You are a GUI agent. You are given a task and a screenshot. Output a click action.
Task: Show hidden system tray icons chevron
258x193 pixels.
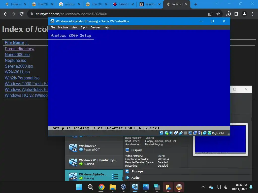pyautogui.click(x=203, y=187)
